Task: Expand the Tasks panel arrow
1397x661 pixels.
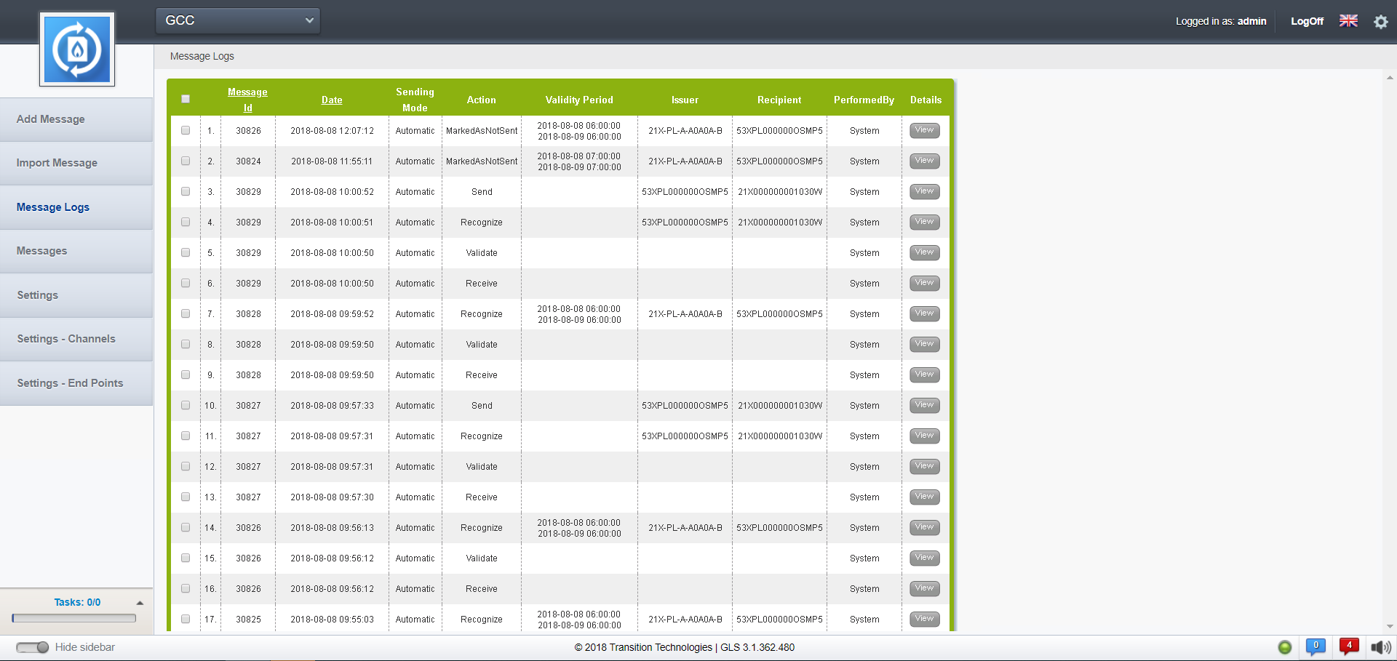Action: pos(140,603)
